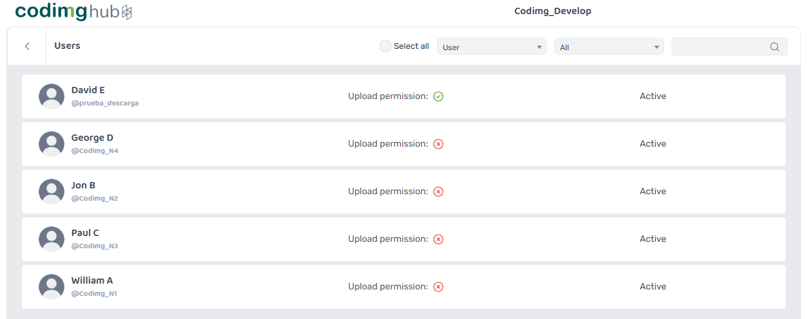This screenshot has width=807, height=319.
Task: Click the @prueba_descarga username
Action: 105,103
